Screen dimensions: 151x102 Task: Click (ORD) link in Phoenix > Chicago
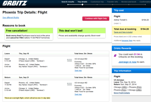(139, 90)
